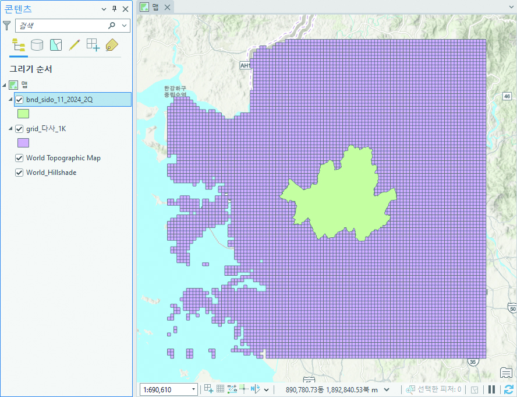Hide the World Topographic Map layer
The width and height of the screenshot is (517, 397).
click(20, 158)
